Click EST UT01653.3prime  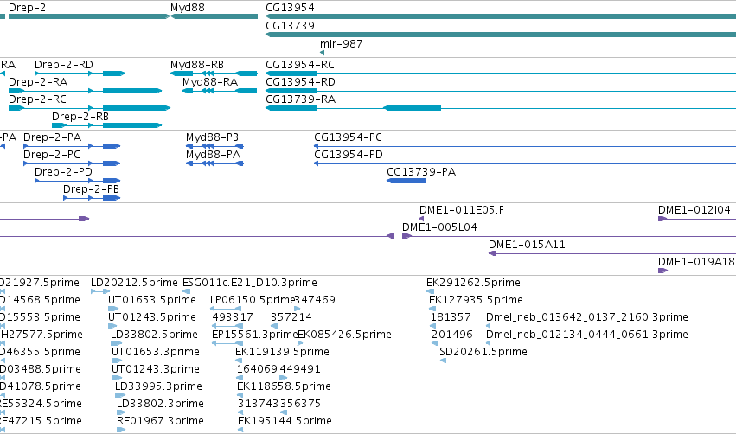[156, 352]
